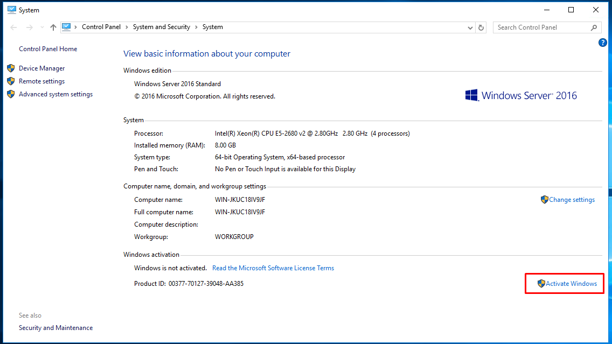Minimize the System window

tap(547, 10)
